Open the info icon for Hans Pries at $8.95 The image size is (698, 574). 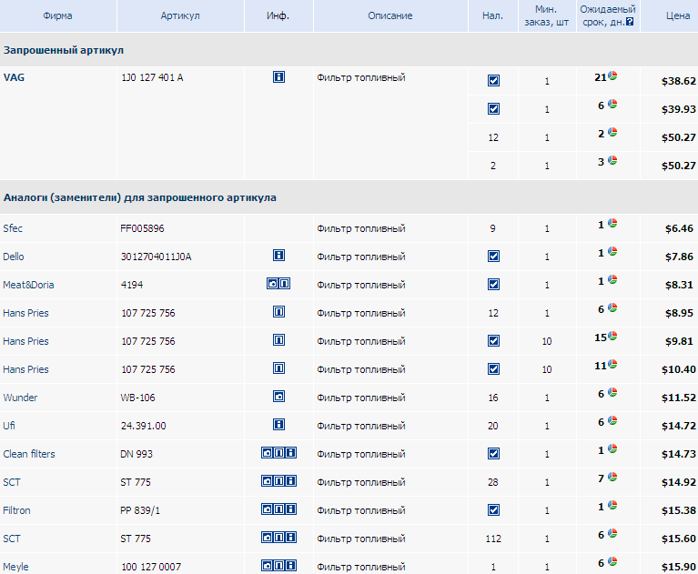point(278,312)
